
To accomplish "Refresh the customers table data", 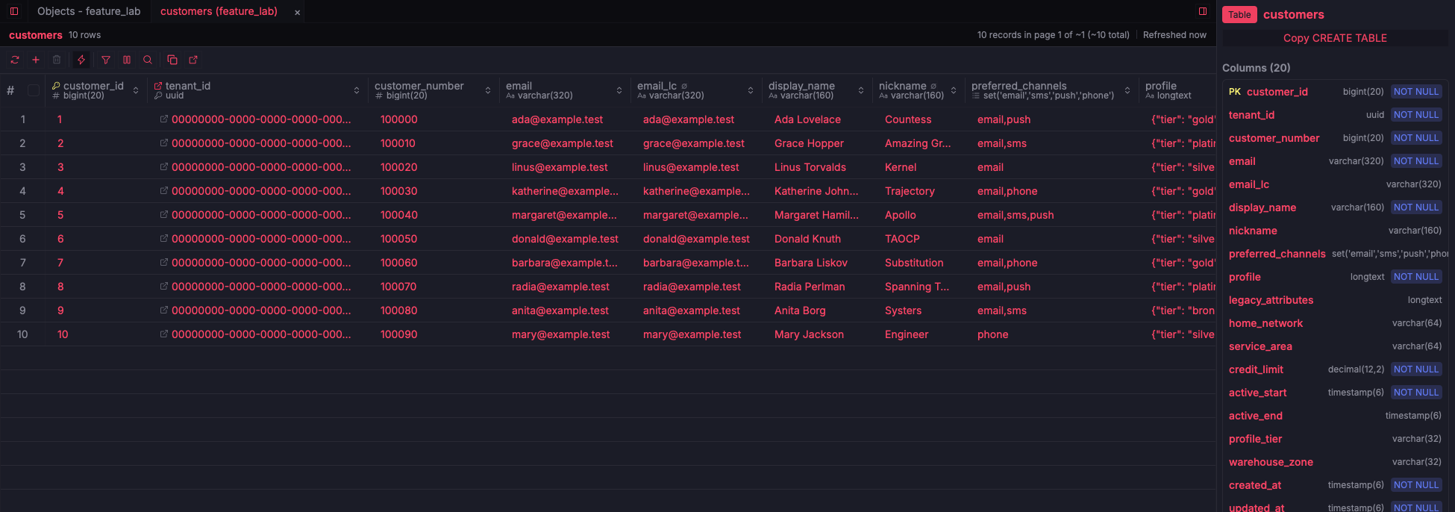I will point(15,60).
